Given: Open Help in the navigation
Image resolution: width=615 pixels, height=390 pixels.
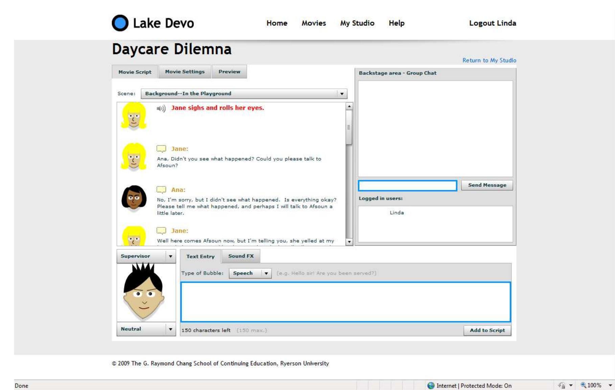Looking at the screenshot, I should click(396, 23).
